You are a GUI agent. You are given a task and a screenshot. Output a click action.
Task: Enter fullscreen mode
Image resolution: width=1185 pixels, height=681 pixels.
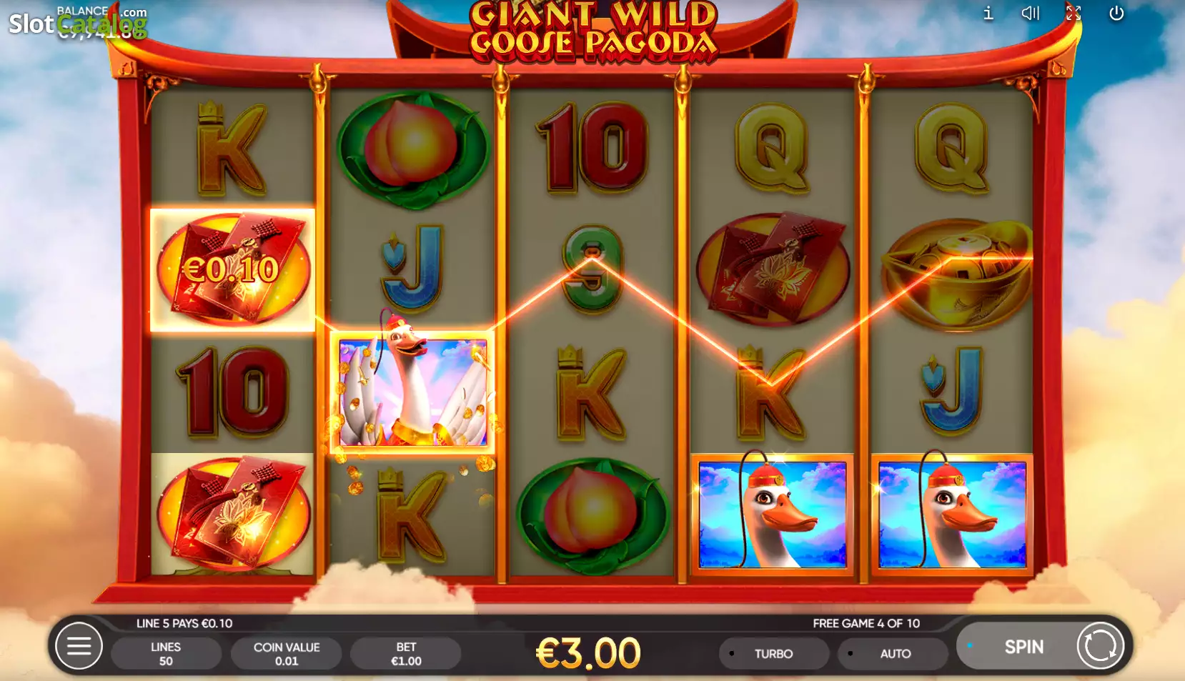[x=1074, y=13]
